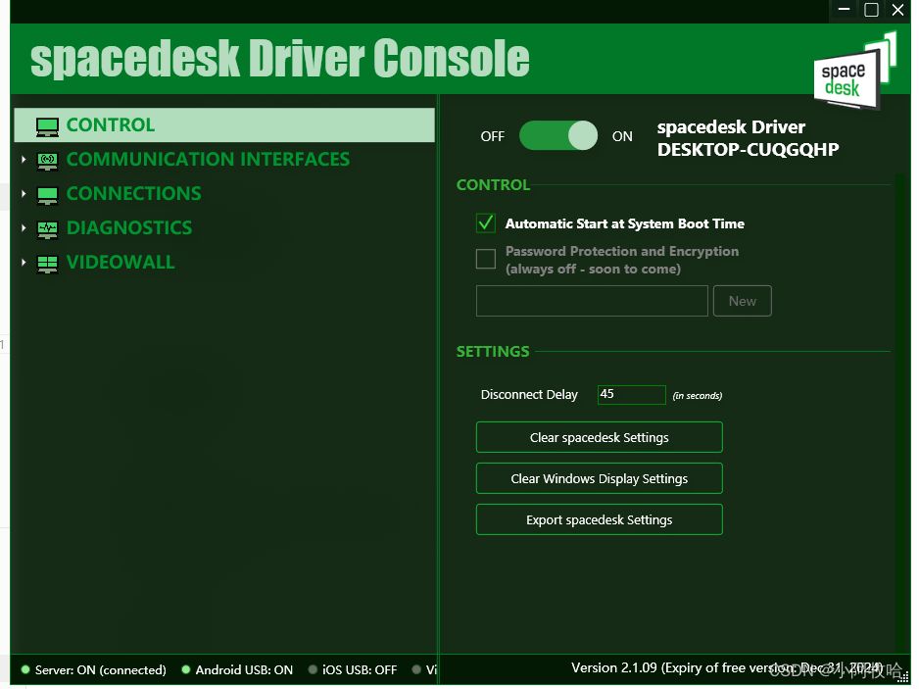Click the green Server status indicator dot
919x689 pixels.
pyautogui.click(x=25, y=669)
